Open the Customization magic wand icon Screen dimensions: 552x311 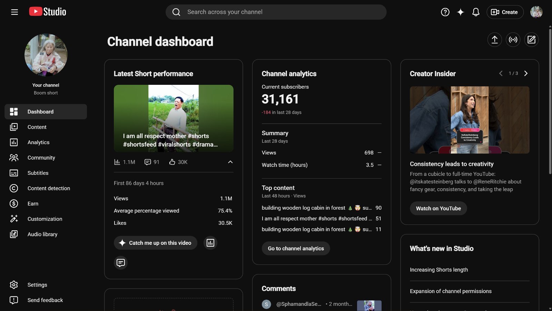(x=14, y=219)
